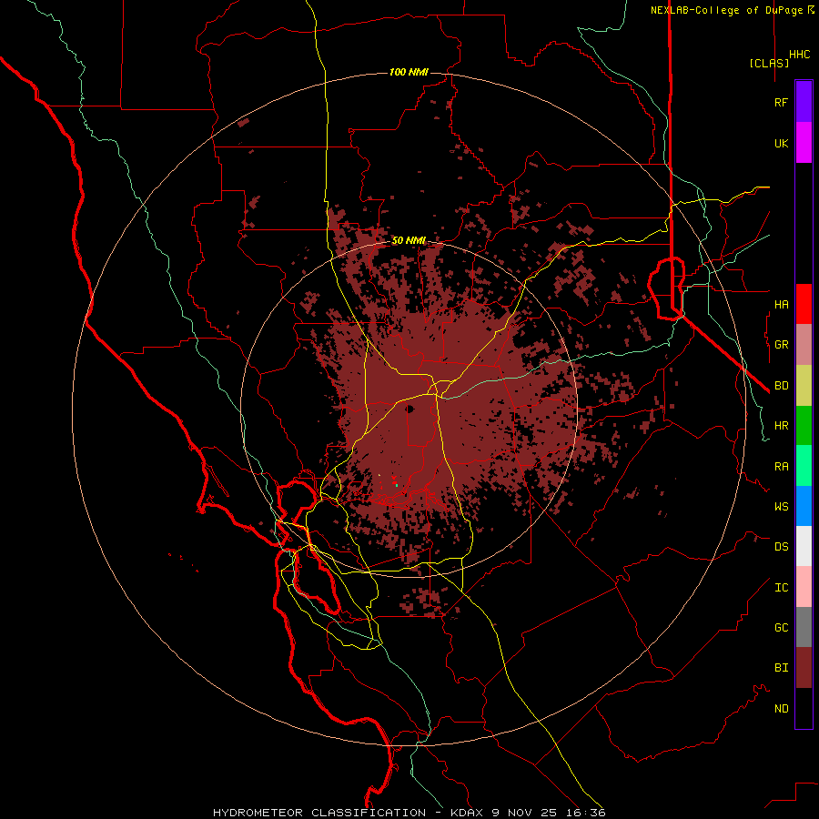
Task: Click the ND legend label
Action: [x=781, y=709]
